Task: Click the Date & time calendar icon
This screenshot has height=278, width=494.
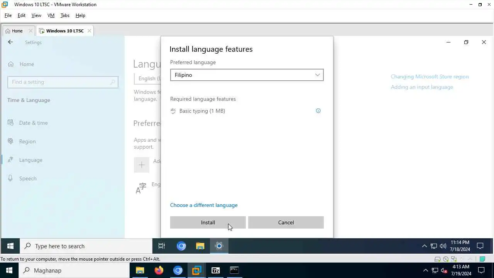Action: tap(11, 123)
